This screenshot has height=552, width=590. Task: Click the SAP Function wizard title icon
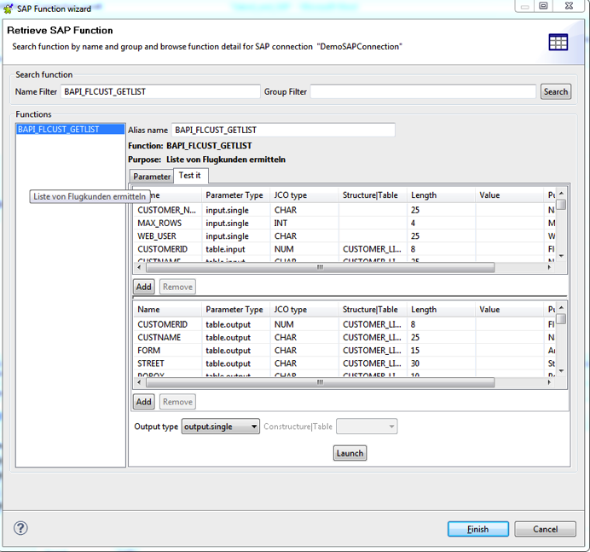[9, 9]
